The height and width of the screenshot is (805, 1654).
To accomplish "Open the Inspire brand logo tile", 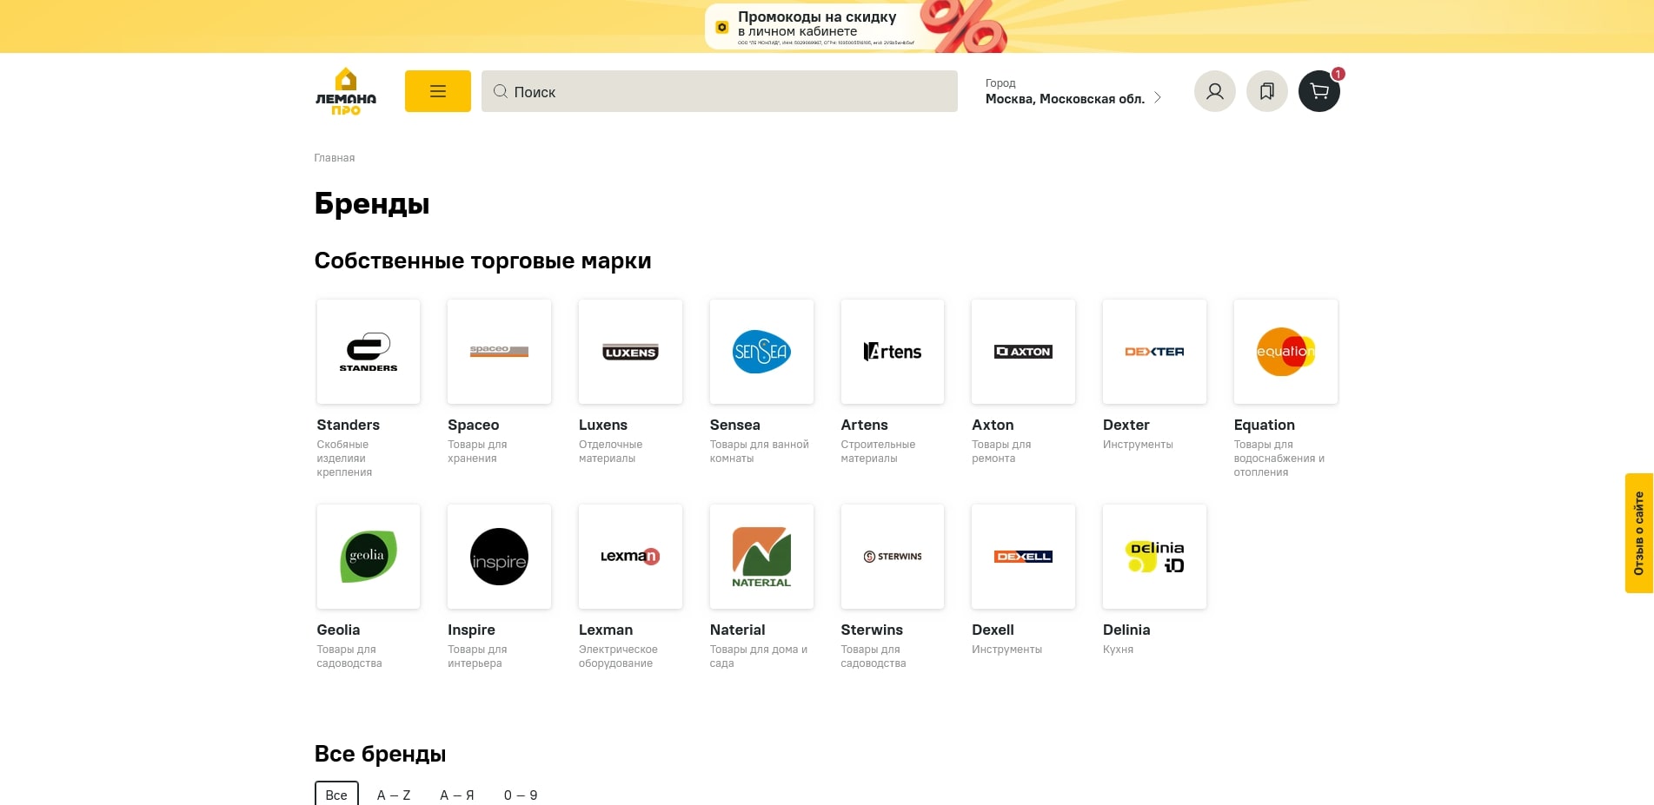I will coord(500,557).
